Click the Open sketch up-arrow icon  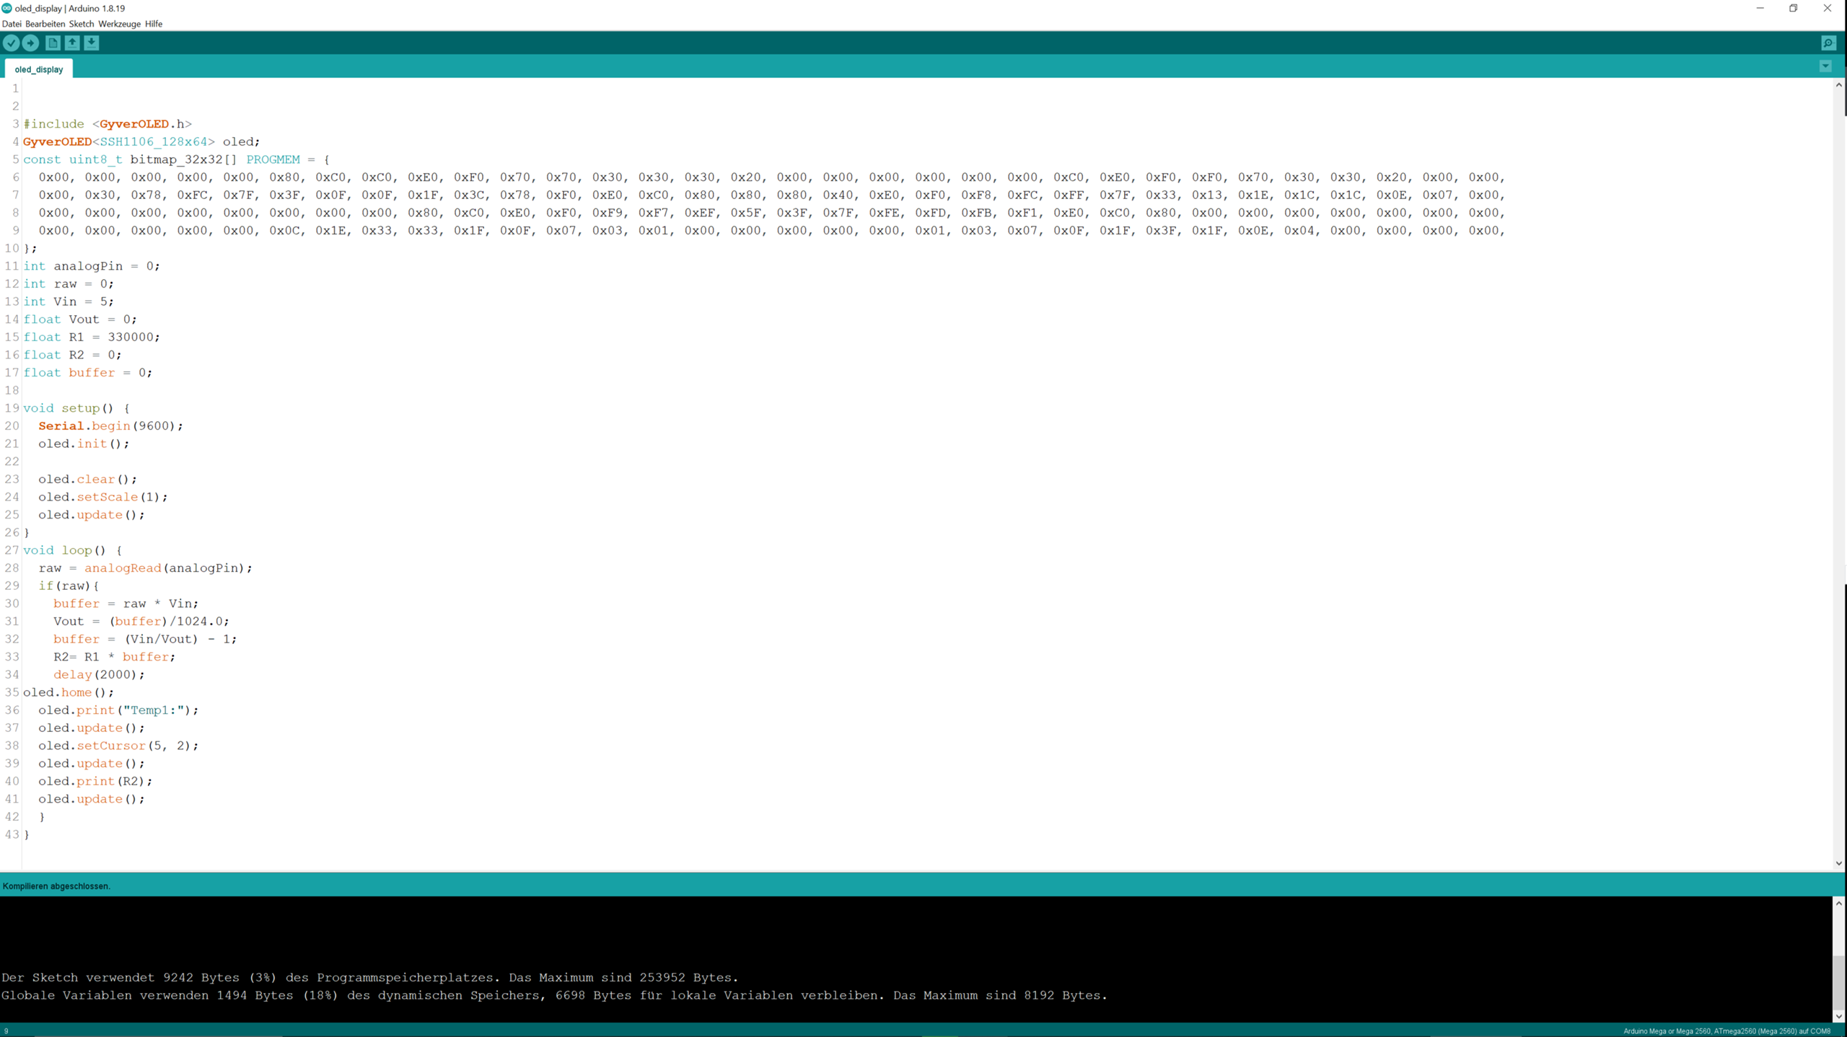(72, 43)
